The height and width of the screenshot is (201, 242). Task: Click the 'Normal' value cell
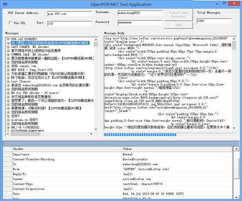tap(177, 154)
